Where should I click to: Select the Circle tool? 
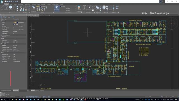click(10, 8)
